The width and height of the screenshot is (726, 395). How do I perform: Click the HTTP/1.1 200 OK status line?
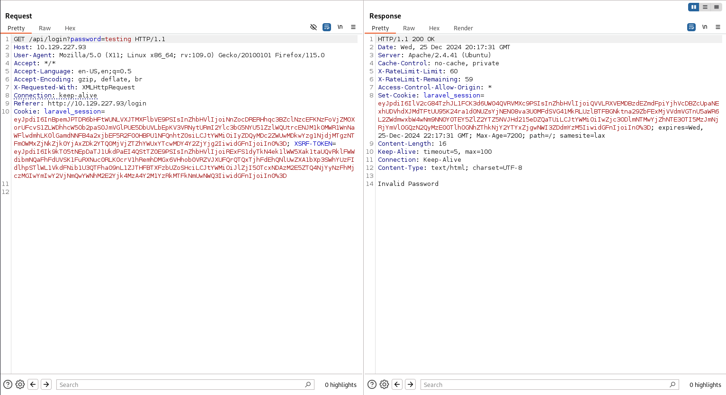406,39
